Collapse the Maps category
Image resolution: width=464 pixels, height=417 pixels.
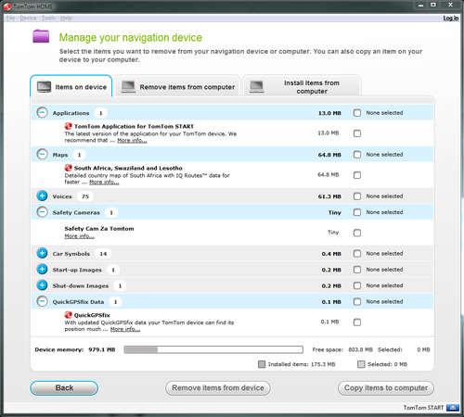tap(42, 154)
